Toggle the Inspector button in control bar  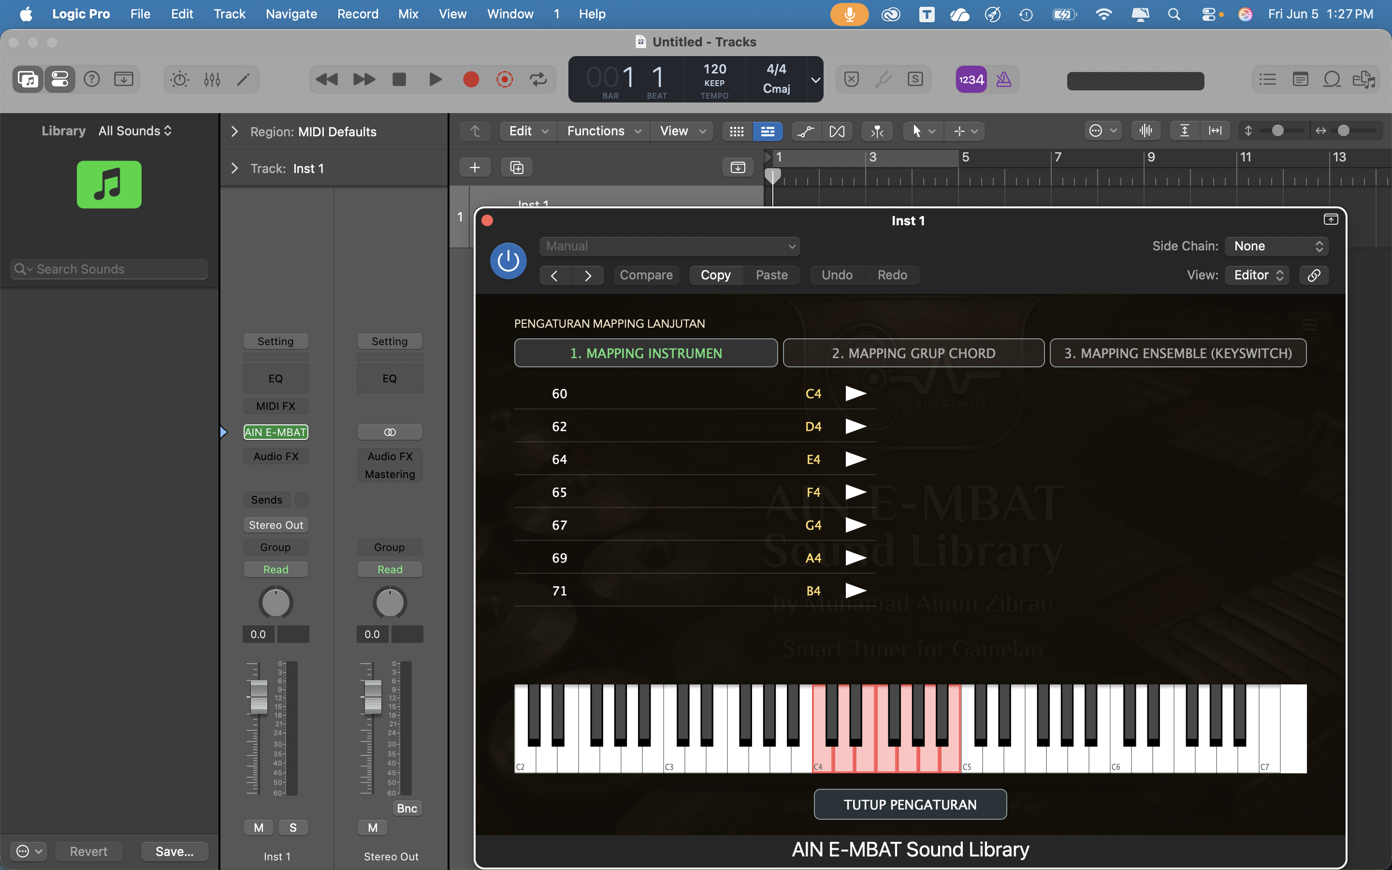click(60, 79)
